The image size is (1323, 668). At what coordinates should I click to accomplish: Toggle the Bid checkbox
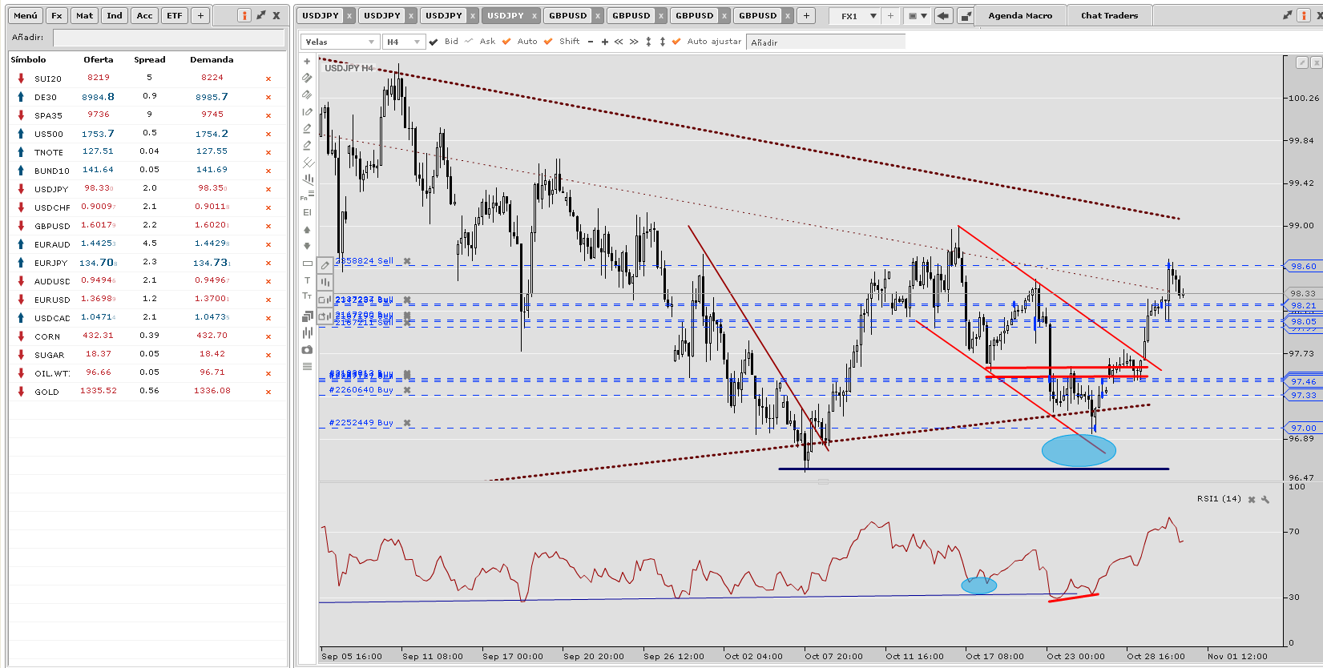tap(434, 42)
